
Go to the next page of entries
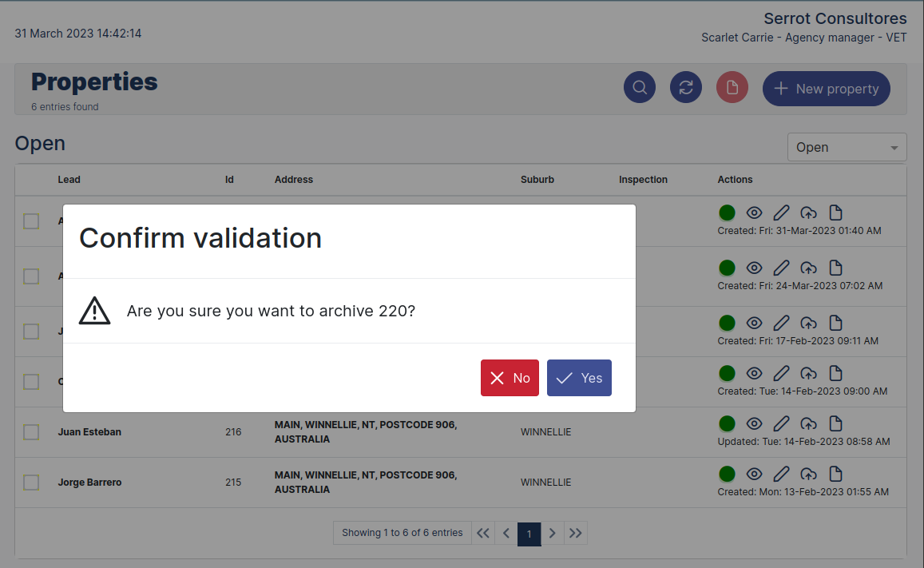coord(552,533)
